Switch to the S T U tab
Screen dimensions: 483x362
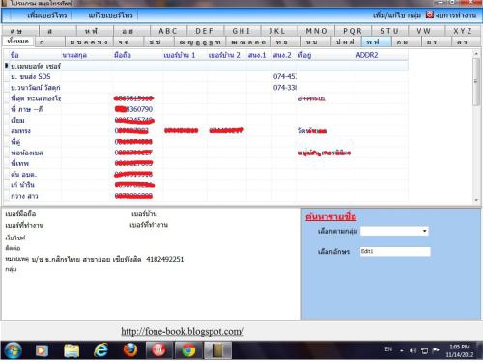(x=389, y=31)
